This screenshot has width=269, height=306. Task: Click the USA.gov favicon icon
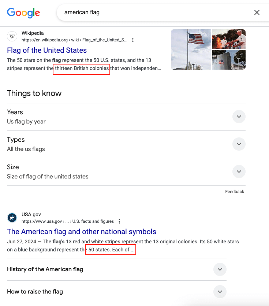pyautogui.click(x=12, y=218)
